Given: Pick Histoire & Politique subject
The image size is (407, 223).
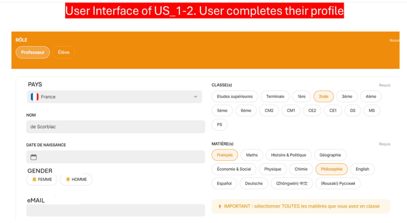Looking at the screenshot, I should coord(288,155).
